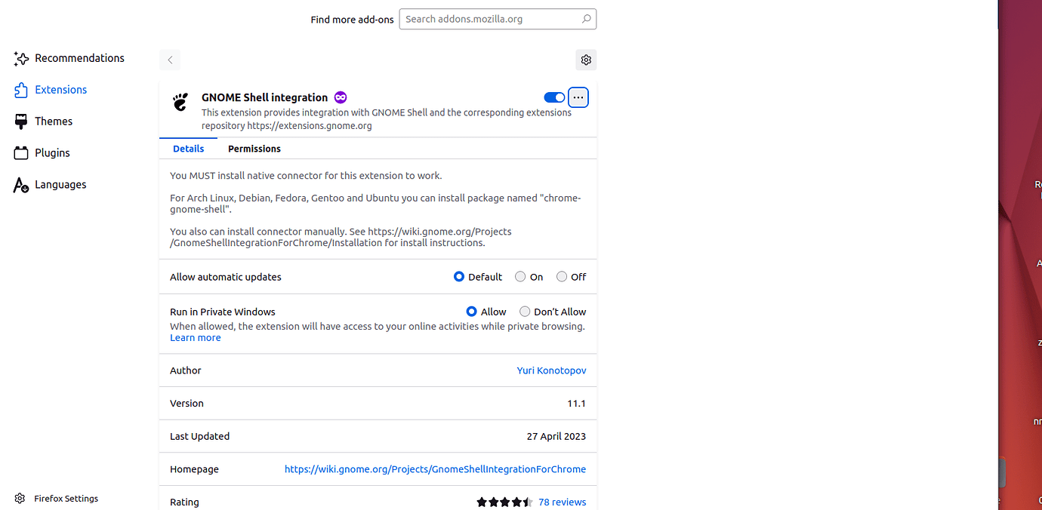Disable the GNOME Shell integration toggle
Image resolution: width=1042 pixels, height=510 pixels.
coord(554,97)
